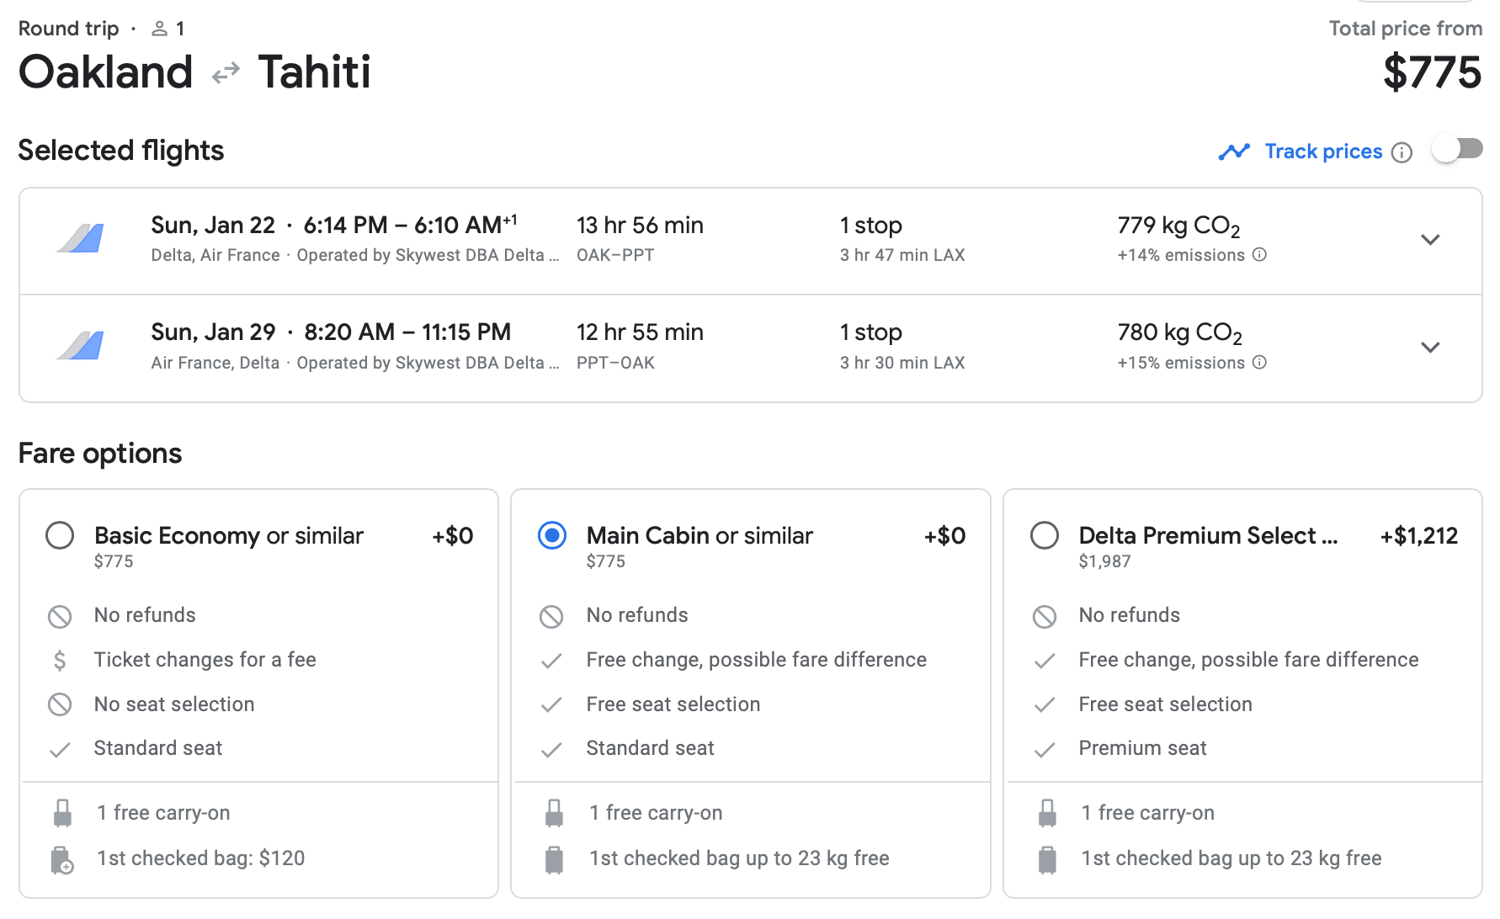The image size is (1500, 919).
Task: Click the Basic Economy or similar title
Action: tap(228, 536)
